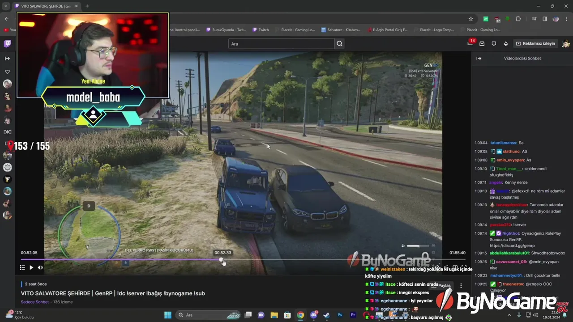Open Twitch inbox mail icon
The height and width of the screenshot is (322, 573).
point(482,43)
